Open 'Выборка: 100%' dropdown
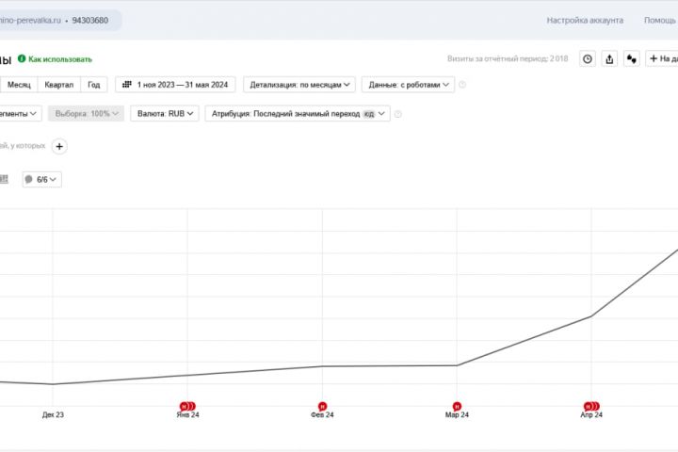The width and height of the screenshot is (678, 452). [x=86, y=113]
